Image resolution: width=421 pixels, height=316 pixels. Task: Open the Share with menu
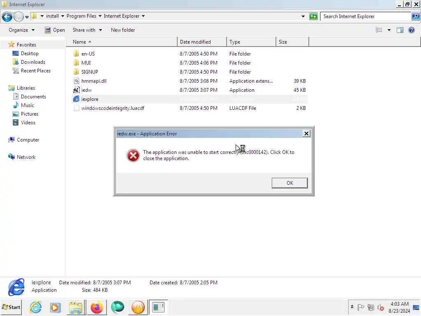(87, 30)
